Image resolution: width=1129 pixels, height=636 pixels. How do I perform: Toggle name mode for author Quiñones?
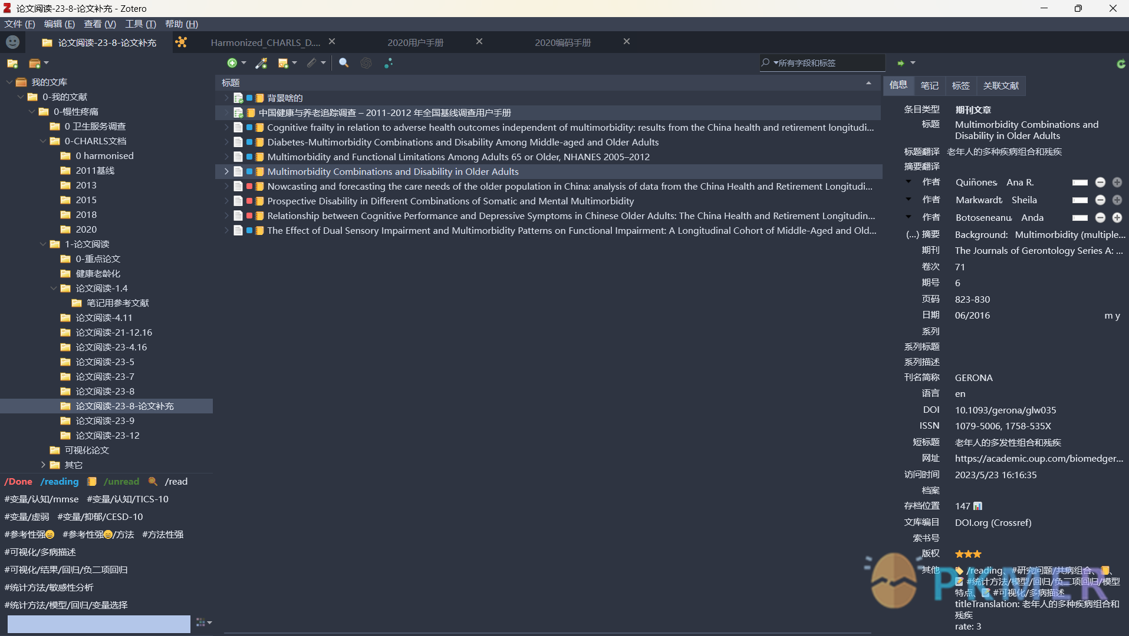1079,183
